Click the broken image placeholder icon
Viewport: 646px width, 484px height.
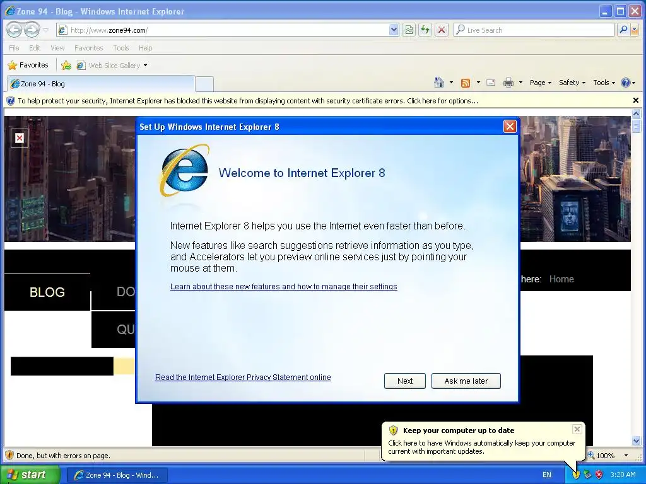pyautogui.click(x=20, y=138)
